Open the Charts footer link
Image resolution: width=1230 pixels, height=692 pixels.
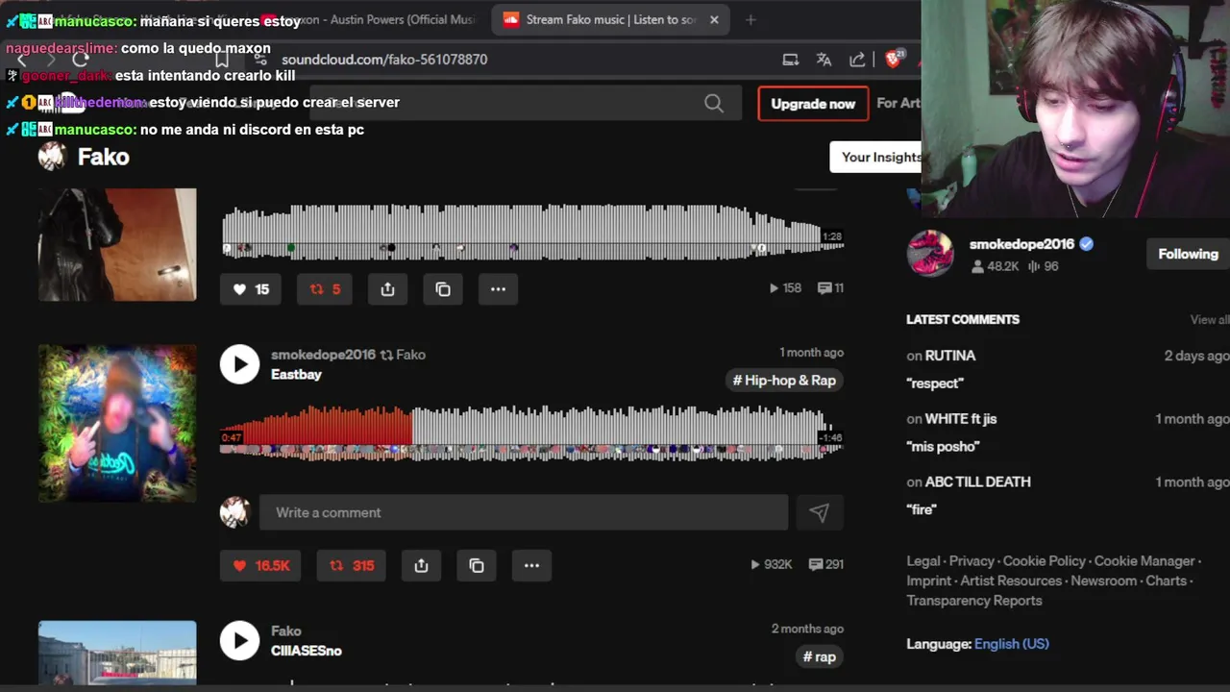(1166, 581)
